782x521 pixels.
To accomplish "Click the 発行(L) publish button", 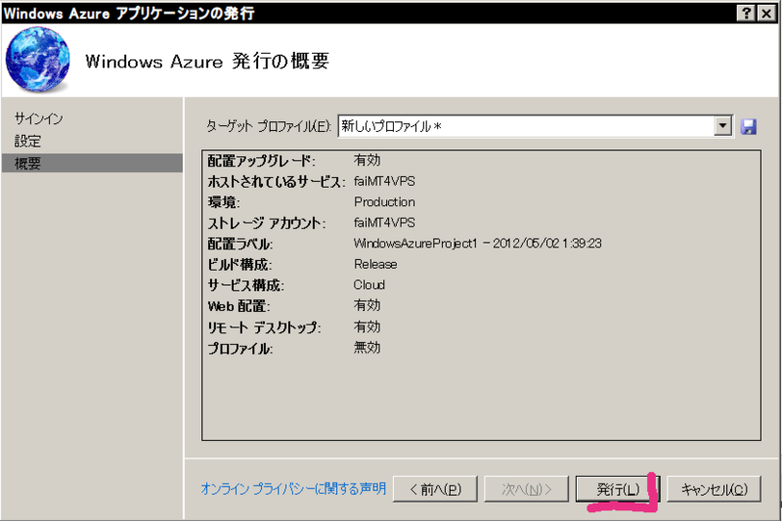I will pos(617,489).
